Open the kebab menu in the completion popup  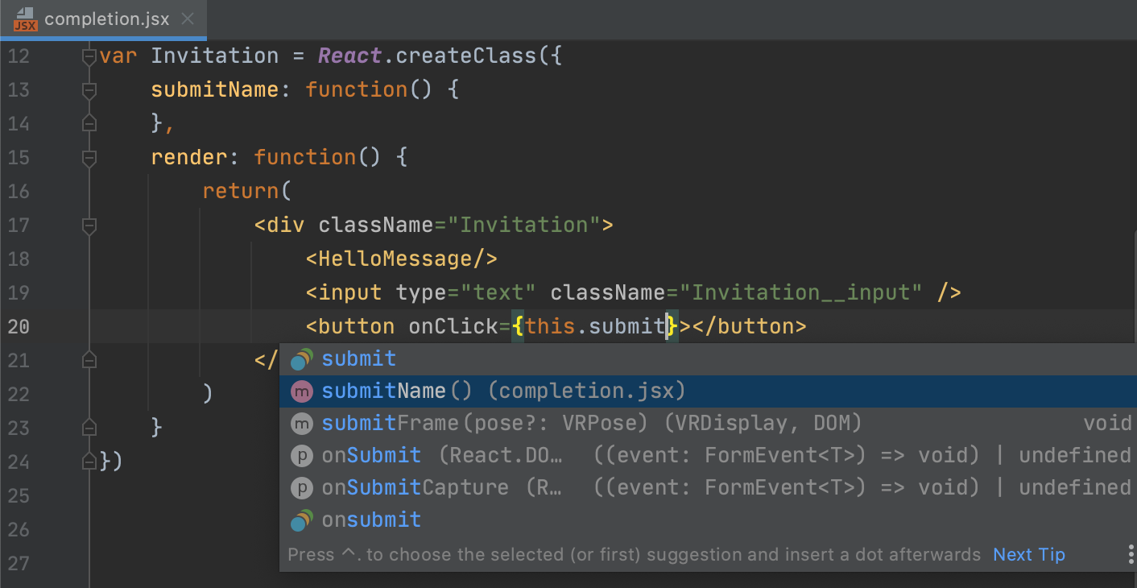(1131, 554)
